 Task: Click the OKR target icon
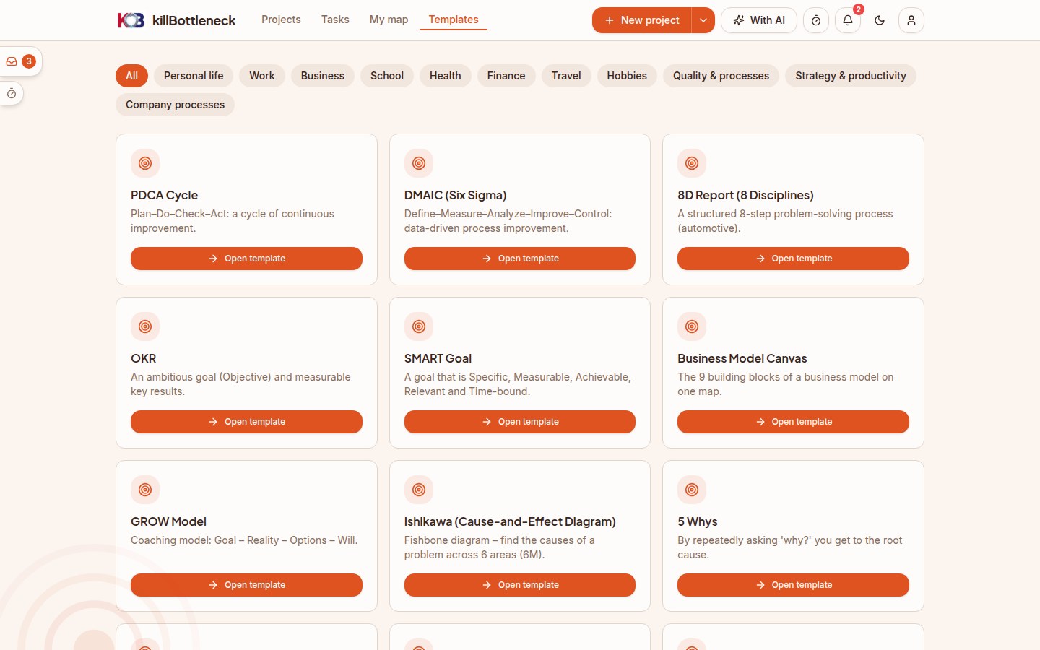145,326
